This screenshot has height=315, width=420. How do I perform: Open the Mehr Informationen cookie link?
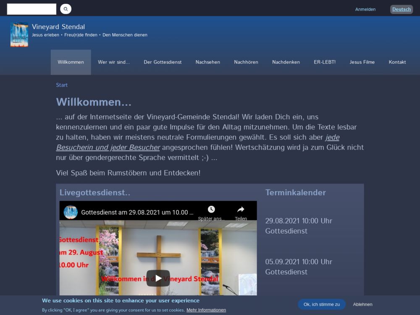click(x=206, y=310)
